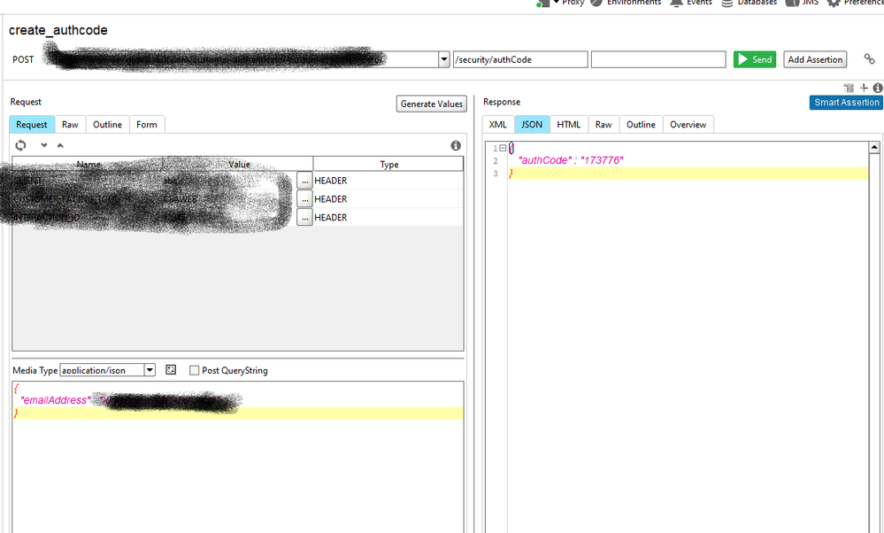Click the plus icon above Smart Assertion

click(x=864, y=88)
